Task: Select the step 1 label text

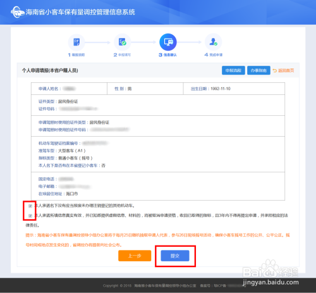Action: [x=76, y=55]
